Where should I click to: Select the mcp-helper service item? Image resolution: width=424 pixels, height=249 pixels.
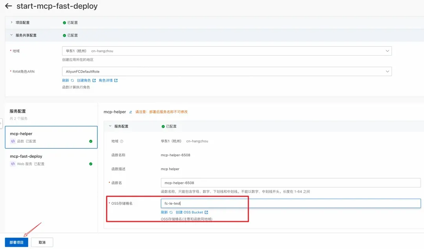coord(51,137)
